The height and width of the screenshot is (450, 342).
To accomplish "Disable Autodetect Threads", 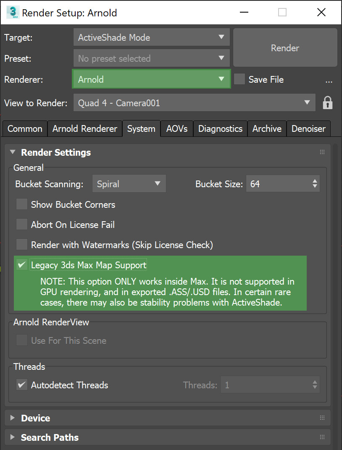I will pyautogui.click(x=22, y=385).
